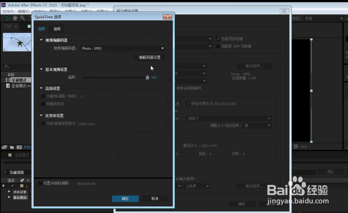Image resolution: width=348 pixels, height=213 pixels.
Task: Expand the 当前渲染 section
Action: 5,172
